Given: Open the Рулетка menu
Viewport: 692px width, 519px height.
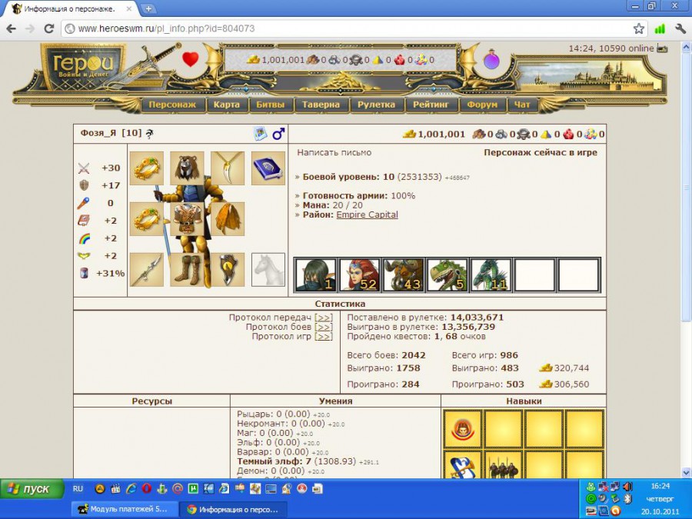Looking at the screenshot, I should click(x=376, y=105).
